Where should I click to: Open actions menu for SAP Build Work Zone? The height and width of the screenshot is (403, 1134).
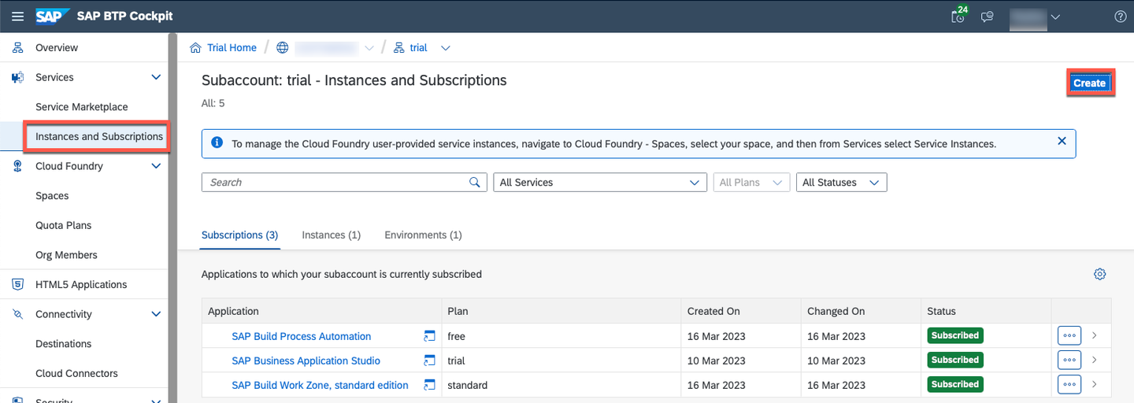tap(1069, 384)
